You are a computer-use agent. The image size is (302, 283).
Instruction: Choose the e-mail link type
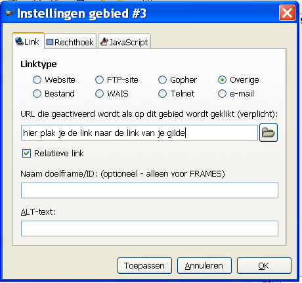click(x=222, y=94)
